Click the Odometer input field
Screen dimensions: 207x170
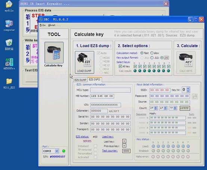click(99, 111)
